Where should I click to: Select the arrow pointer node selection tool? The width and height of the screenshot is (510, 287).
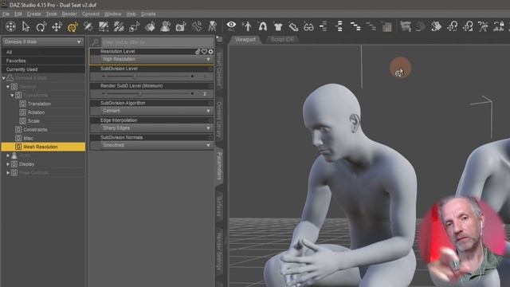[x=25, y=26]
